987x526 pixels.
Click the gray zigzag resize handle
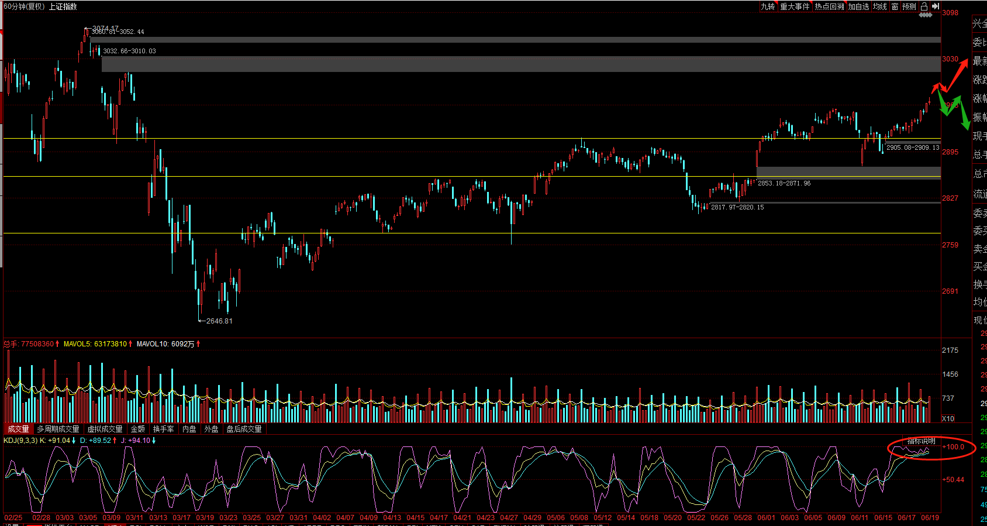tap(926, 15)
